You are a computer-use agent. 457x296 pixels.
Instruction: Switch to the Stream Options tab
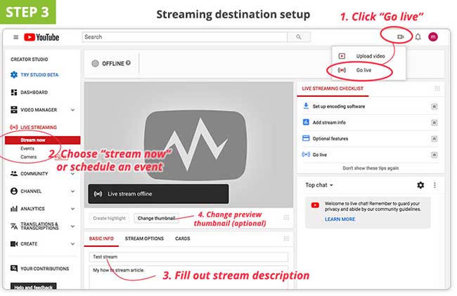click(144, 238)
